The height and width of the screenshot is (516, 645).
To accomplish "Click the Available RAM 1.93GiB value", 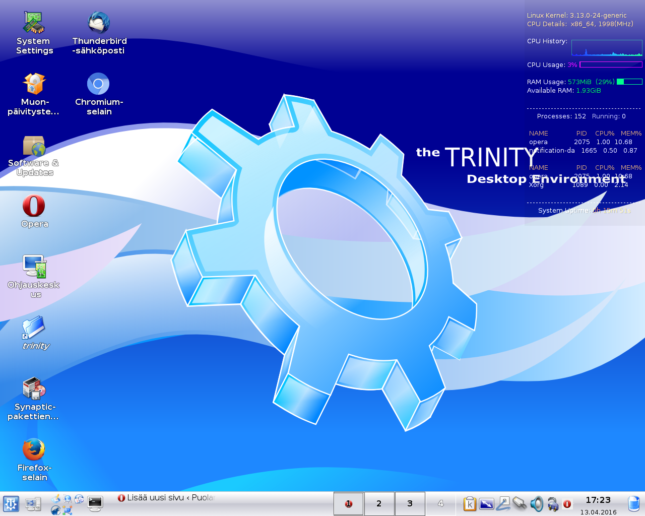I will click(589, 91).
